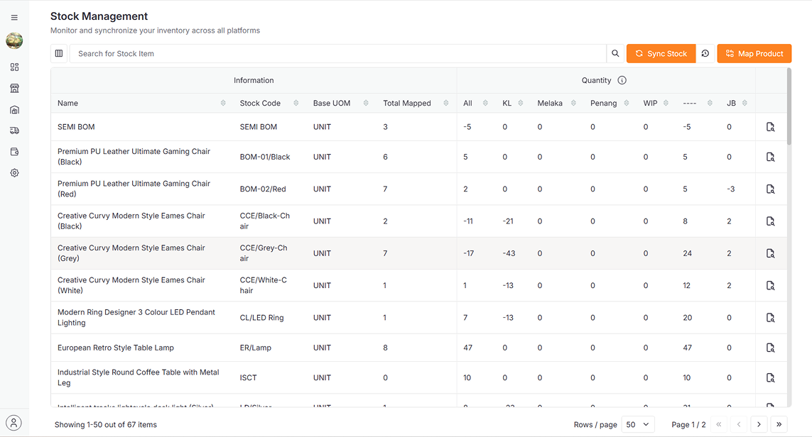Open the Rows per page dropdown
812x437 pixels.
click(x=638, y=424)
